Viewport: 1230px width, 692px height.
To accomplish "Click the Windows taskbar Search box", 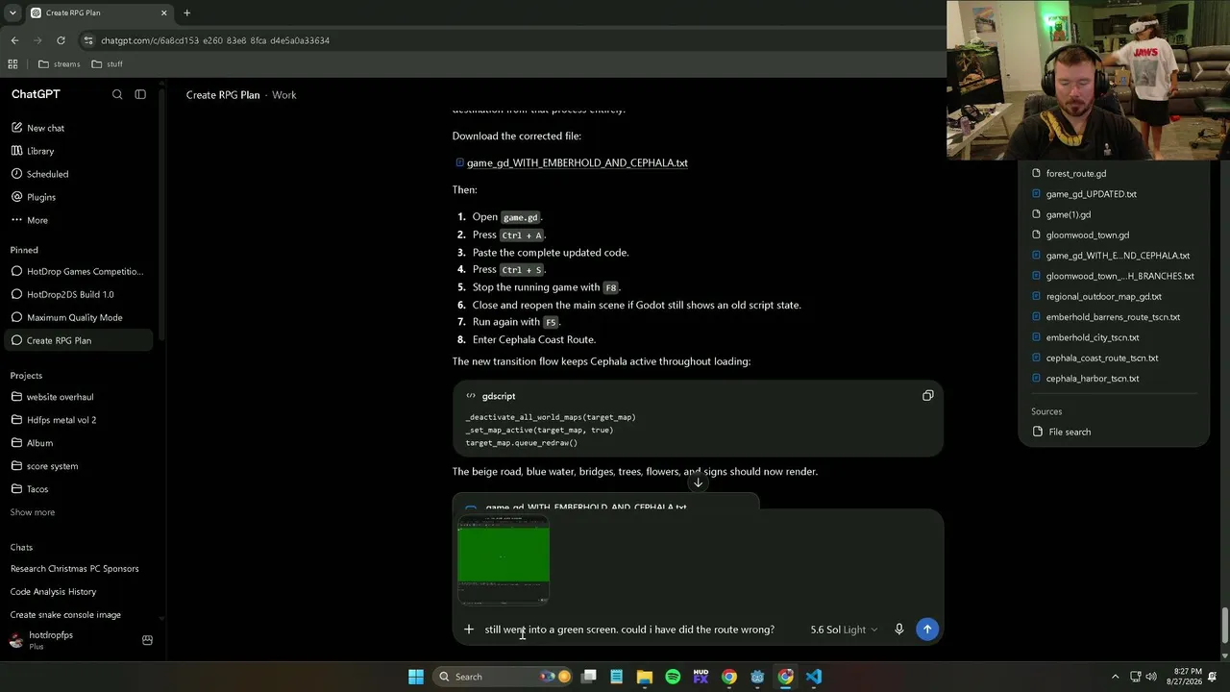I will tap(504, 677).
